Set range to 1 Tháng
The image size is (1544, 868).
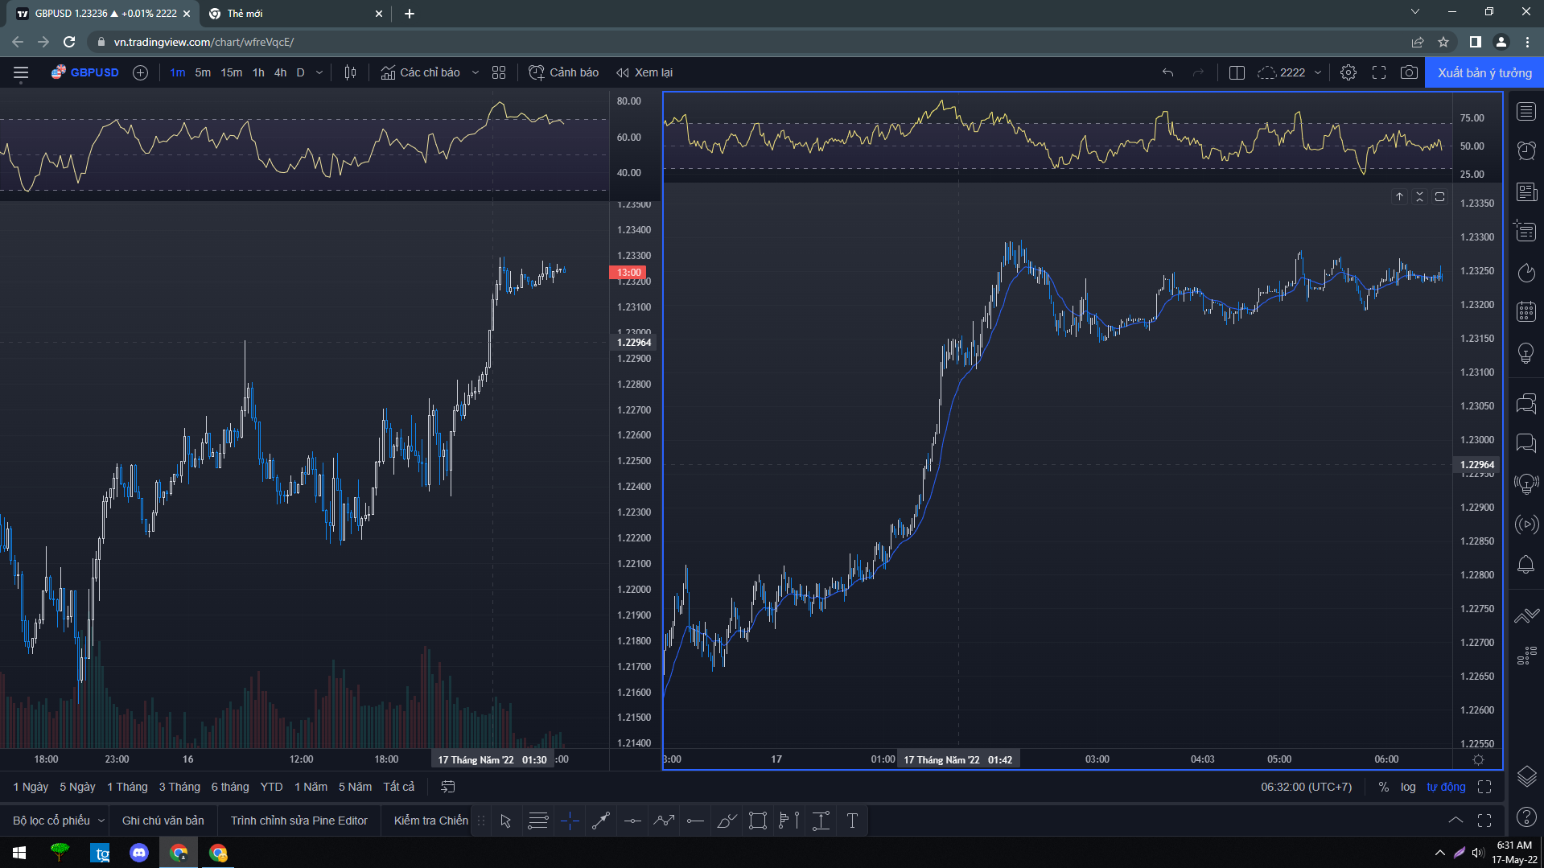click(127, 787)
